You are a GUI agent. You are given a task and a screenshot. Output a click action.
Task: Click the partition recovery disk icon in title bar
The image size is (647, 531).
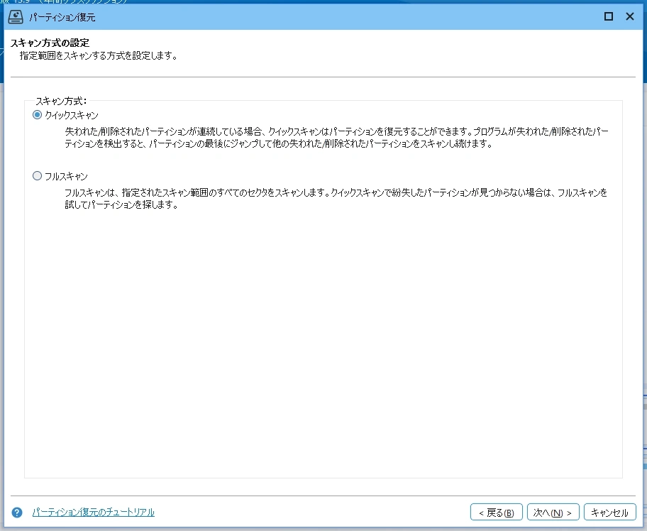click(x=16, y=16)
